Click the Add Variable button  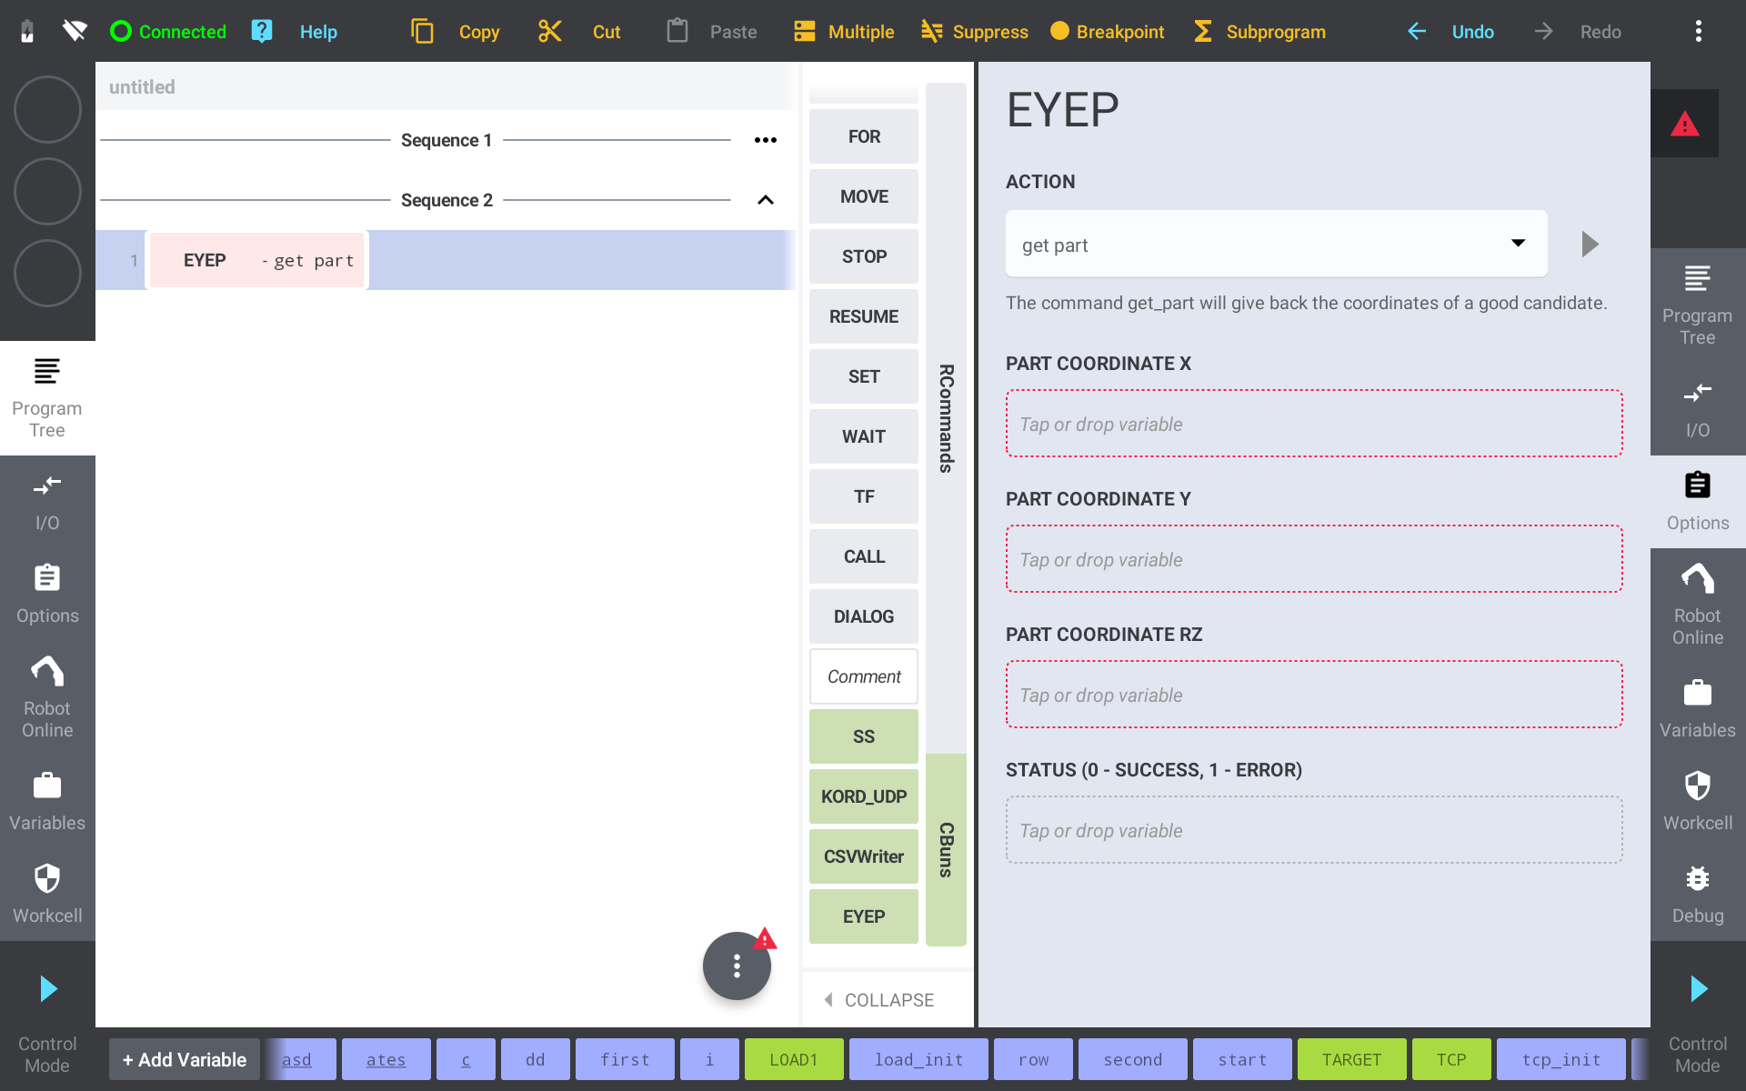pos(185,1060)
